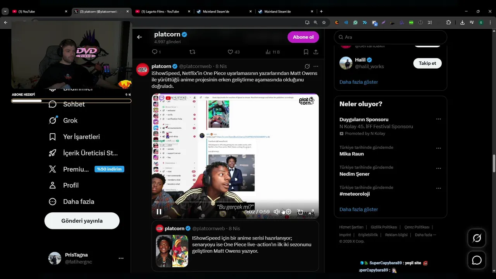Open PrisTagna account switcher menu
Image resolution: width=496 pixels, height=279 pixels.
(86, 258)
